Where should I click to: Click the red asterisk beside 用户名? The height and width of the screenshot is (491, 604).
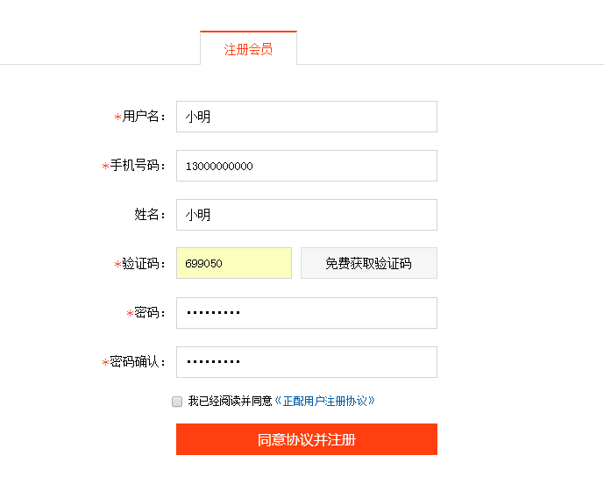point(117,117)
